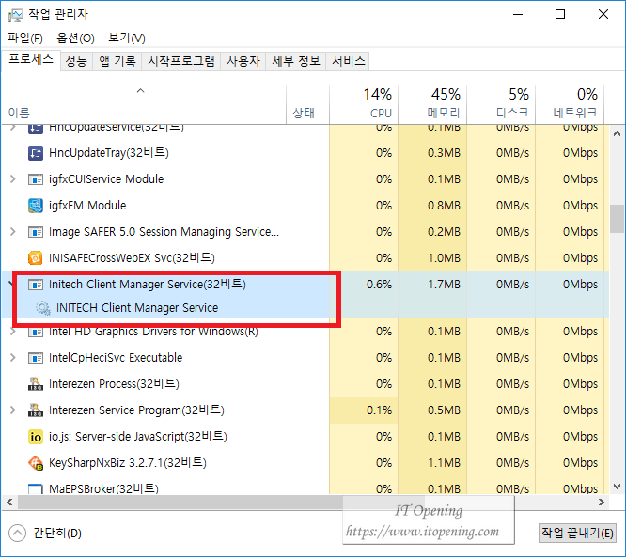Expand the igfxCUIService Module process
This screenshot has width=626, height=557.
pyautogui.click(x=13, y=179)
